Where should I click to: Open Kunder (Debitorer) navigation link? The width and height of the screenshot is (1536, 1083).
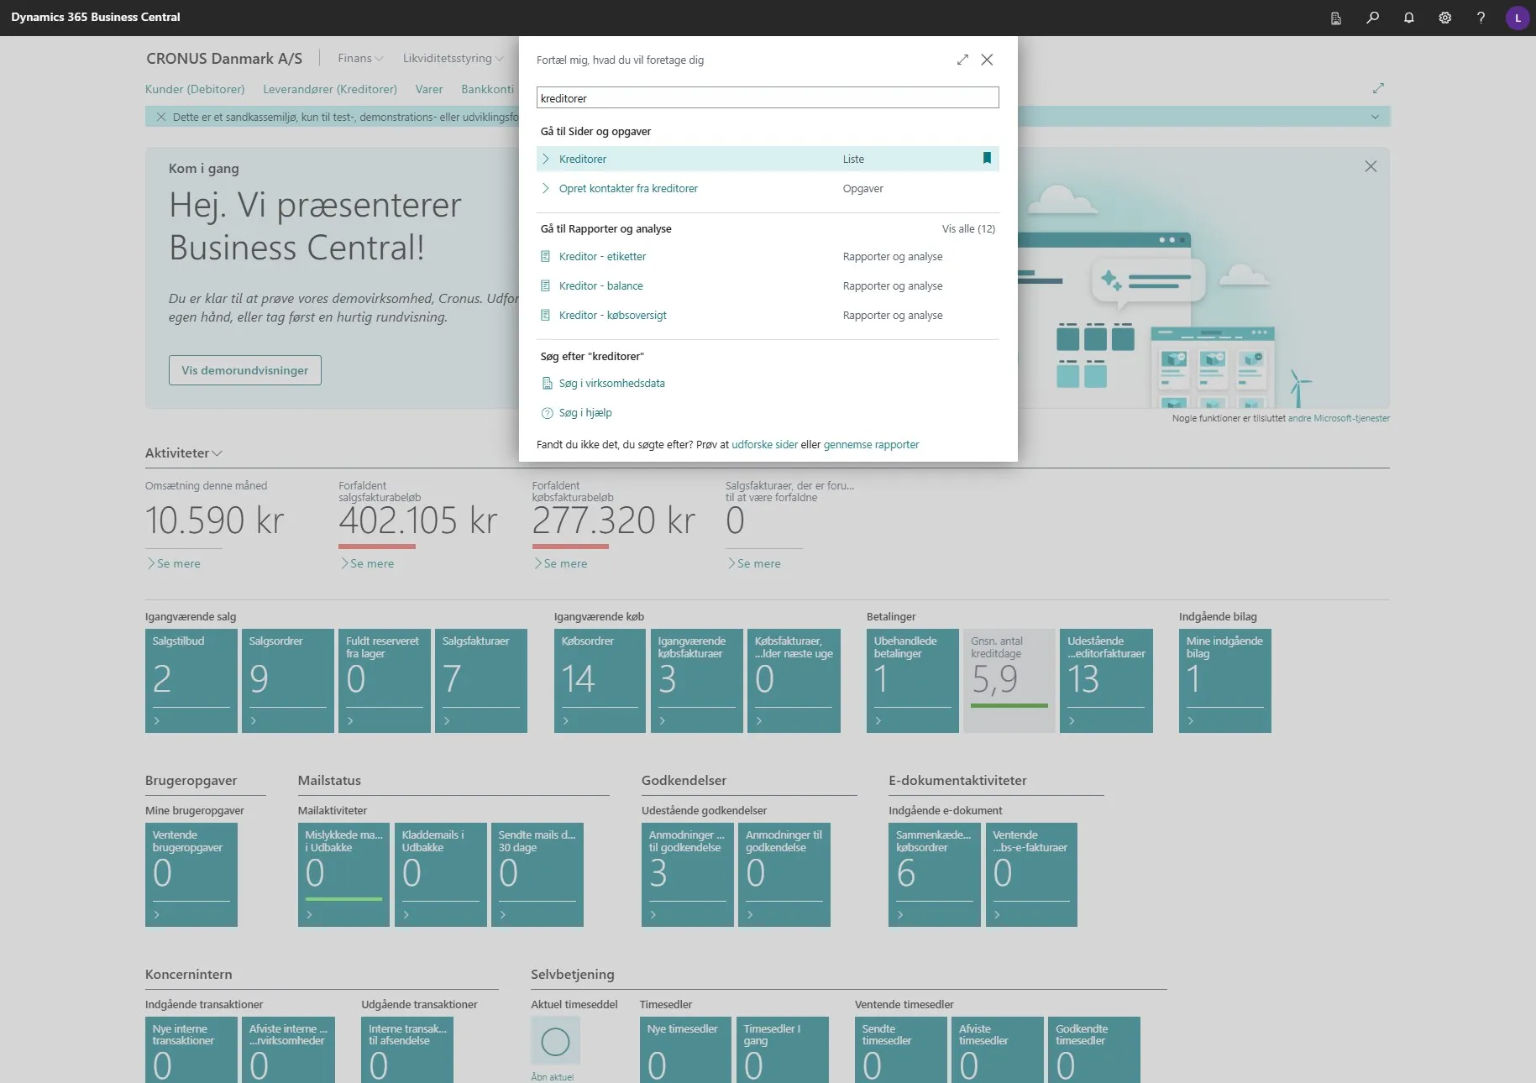click(x=195, y=89)
